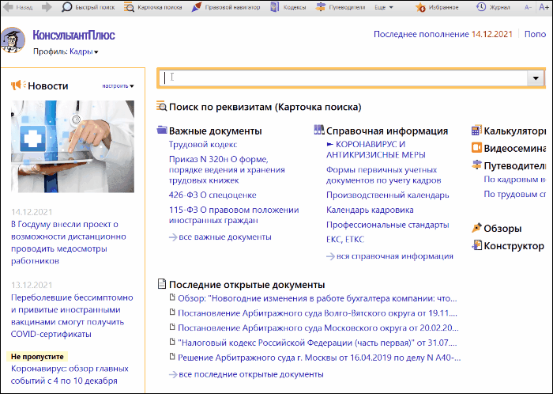Open guide По кадровым вопросам
The height and width of the screenshot is (394, 553).
coord(514,180)
